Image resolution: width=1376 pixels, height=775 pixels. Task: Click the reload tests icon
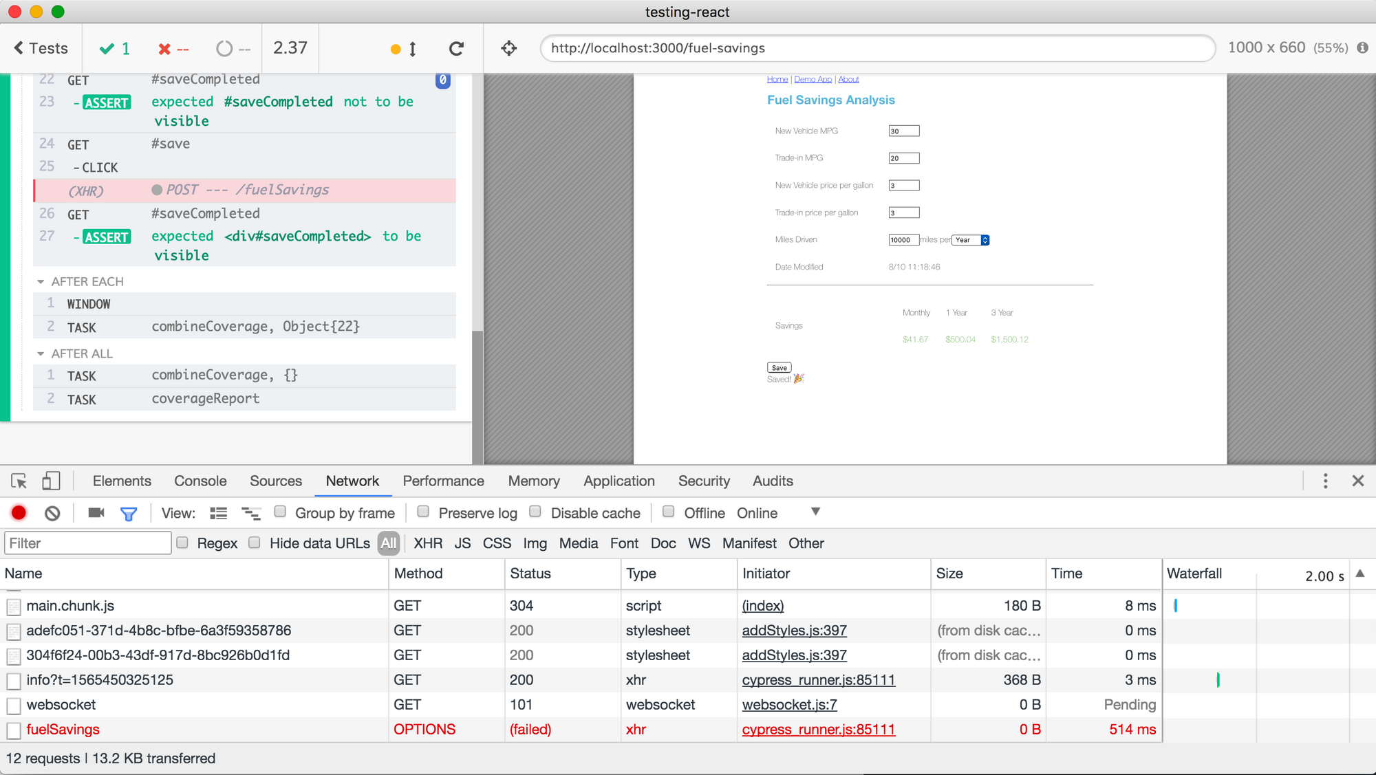pos(456,49)
